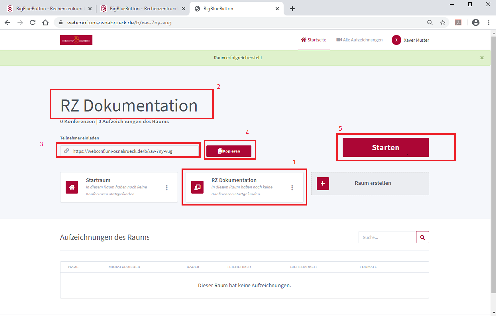Click the PDF extension icon
496x316 pixels.
coord(458,23)
